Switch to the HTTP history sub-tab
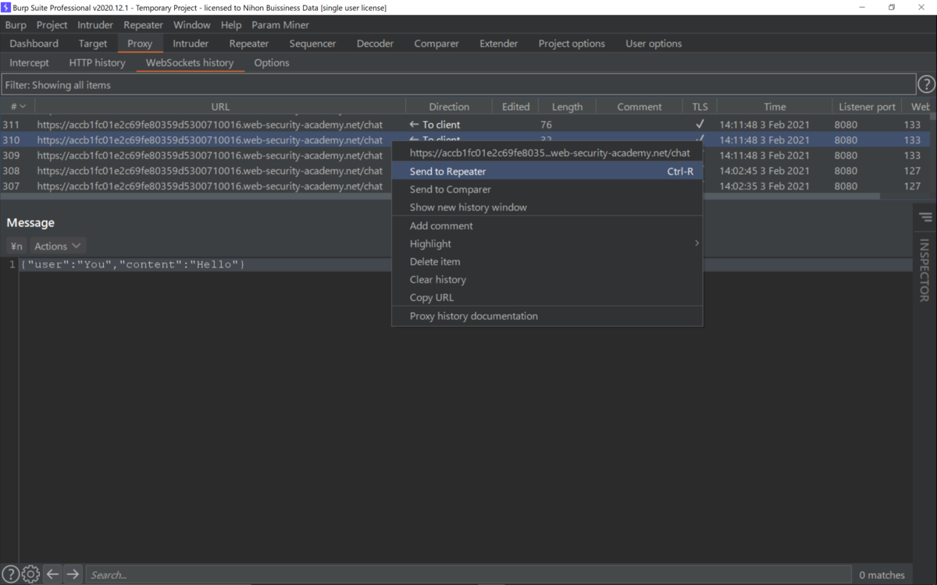The height and width of the screenshot is (585, 937). click(x=97, y=62)
